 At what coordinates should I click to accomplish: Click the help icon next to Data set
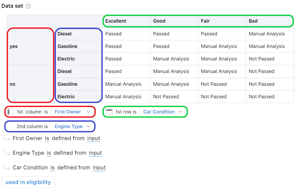[28, 6]
